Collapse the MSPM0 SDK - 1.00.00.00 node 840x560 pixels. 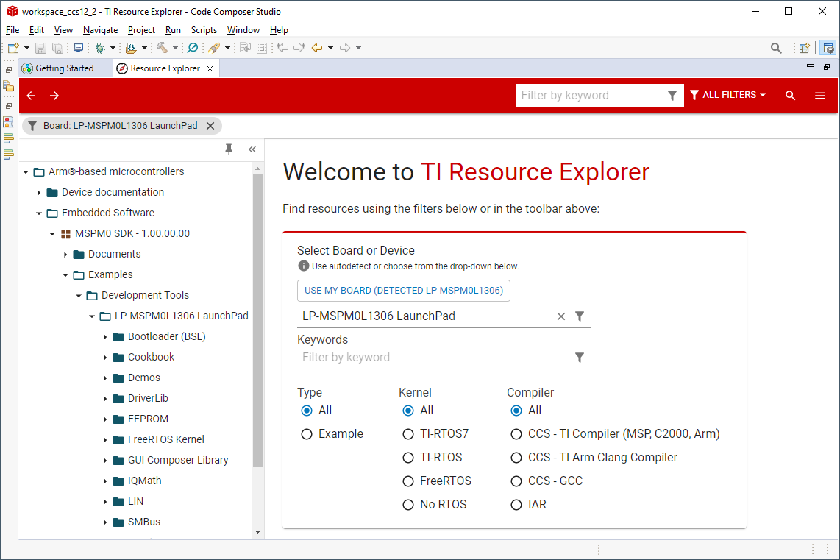tap(52, 234)
